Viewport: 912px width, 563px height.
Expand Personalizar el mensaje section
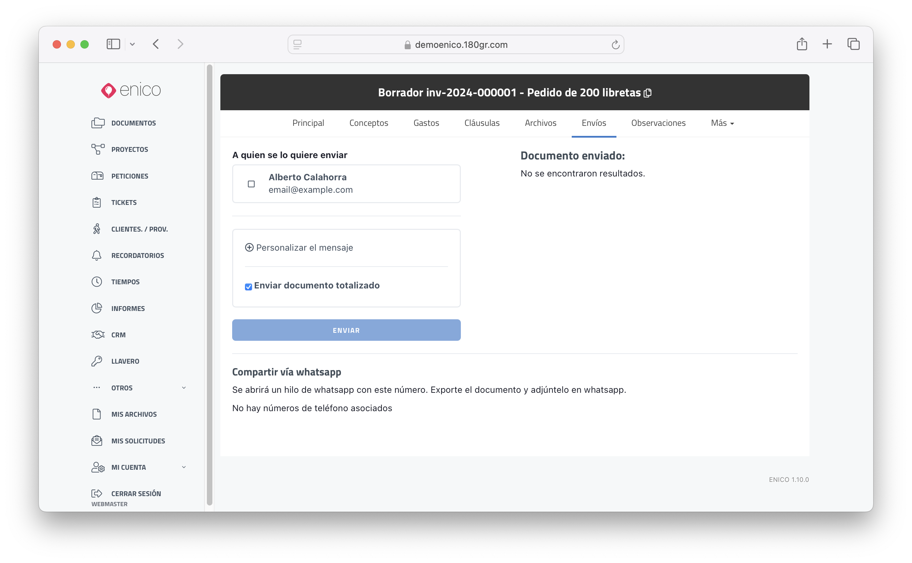[299, 248]
